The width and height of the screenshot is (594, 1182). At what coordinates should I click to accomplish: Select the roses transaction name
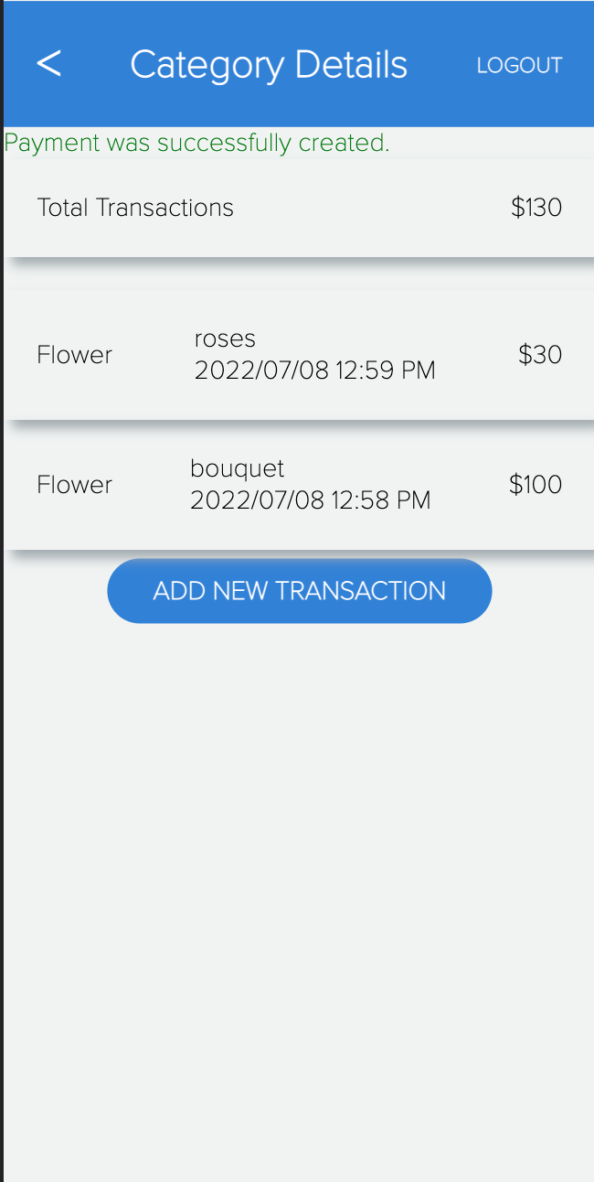(224, 338)
